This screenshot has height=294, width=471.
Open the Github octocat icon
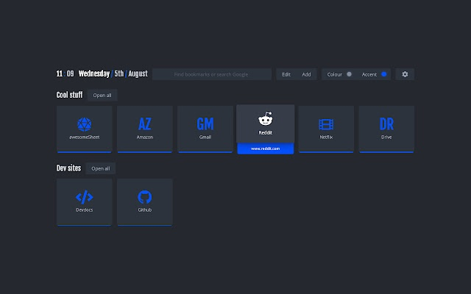pyautogui.click(x=144, y=196)
